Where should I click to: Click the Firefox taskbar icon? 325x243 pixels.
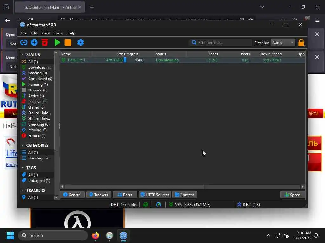click(96, 235)
